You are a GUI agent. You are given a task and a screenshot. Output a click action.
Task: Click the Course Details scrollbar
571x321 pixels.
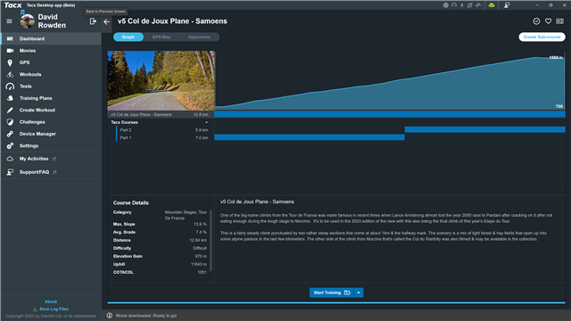pyautogui.click(x=211, y=241)
